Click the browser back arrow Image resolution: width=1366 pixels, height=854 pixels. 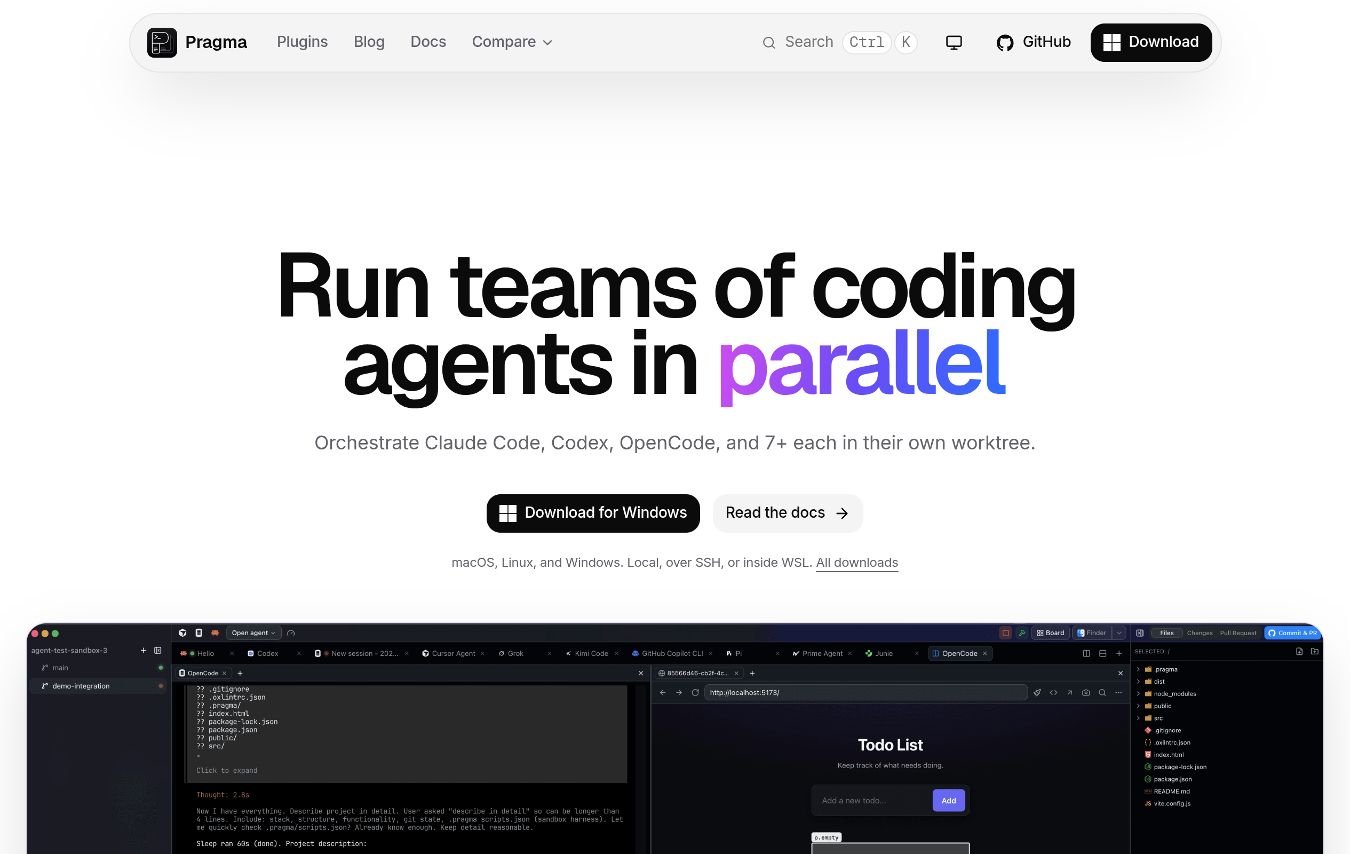(x=663, y=692)
